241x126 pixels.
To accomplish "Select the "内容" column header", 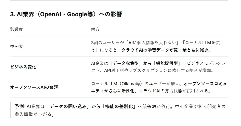I will tap(96, 29).
